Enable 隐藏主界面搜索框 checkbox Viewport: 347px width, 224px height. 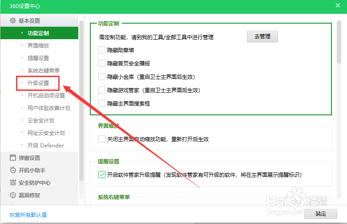[x=102, y=103]
